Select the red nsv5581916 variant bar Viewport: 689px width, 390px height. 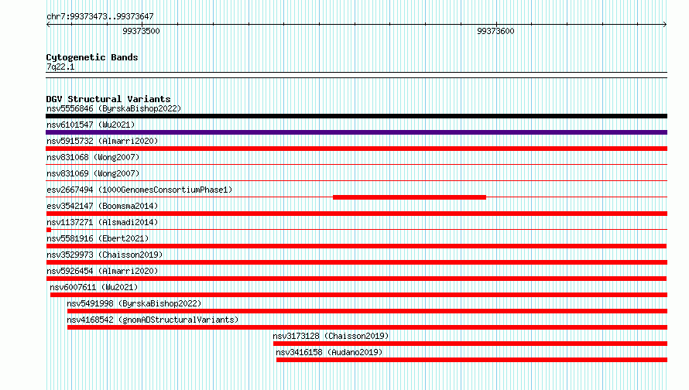tap(356, 246)
